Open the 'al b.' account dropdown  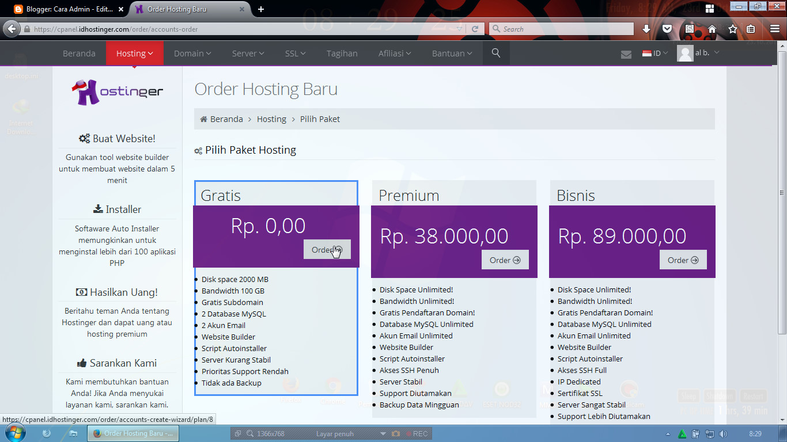coord(707,52)
